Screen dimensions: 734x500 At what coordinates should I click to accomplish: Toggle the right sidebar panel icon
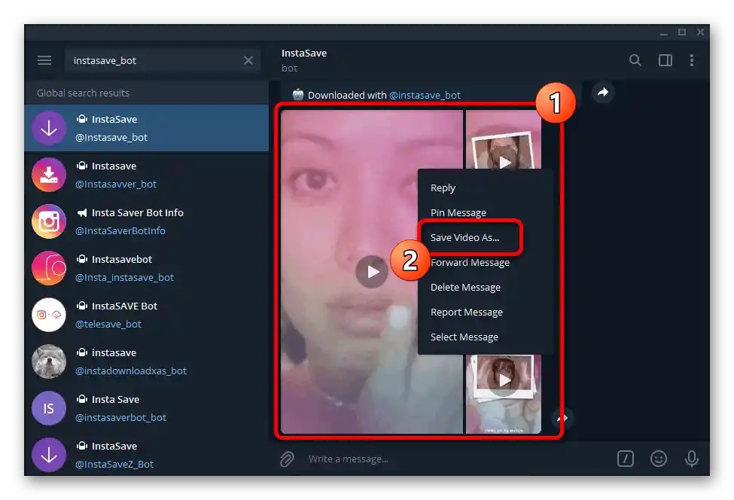pyautogui.click(x=665, y=60)
